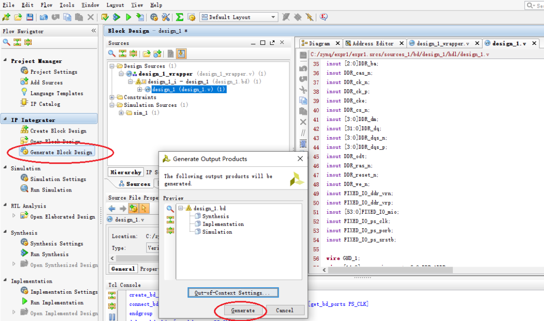Click the Create Block Design icon
Image resolution: width=544 pixels, height=321 pixels.
tap(24, 130)
